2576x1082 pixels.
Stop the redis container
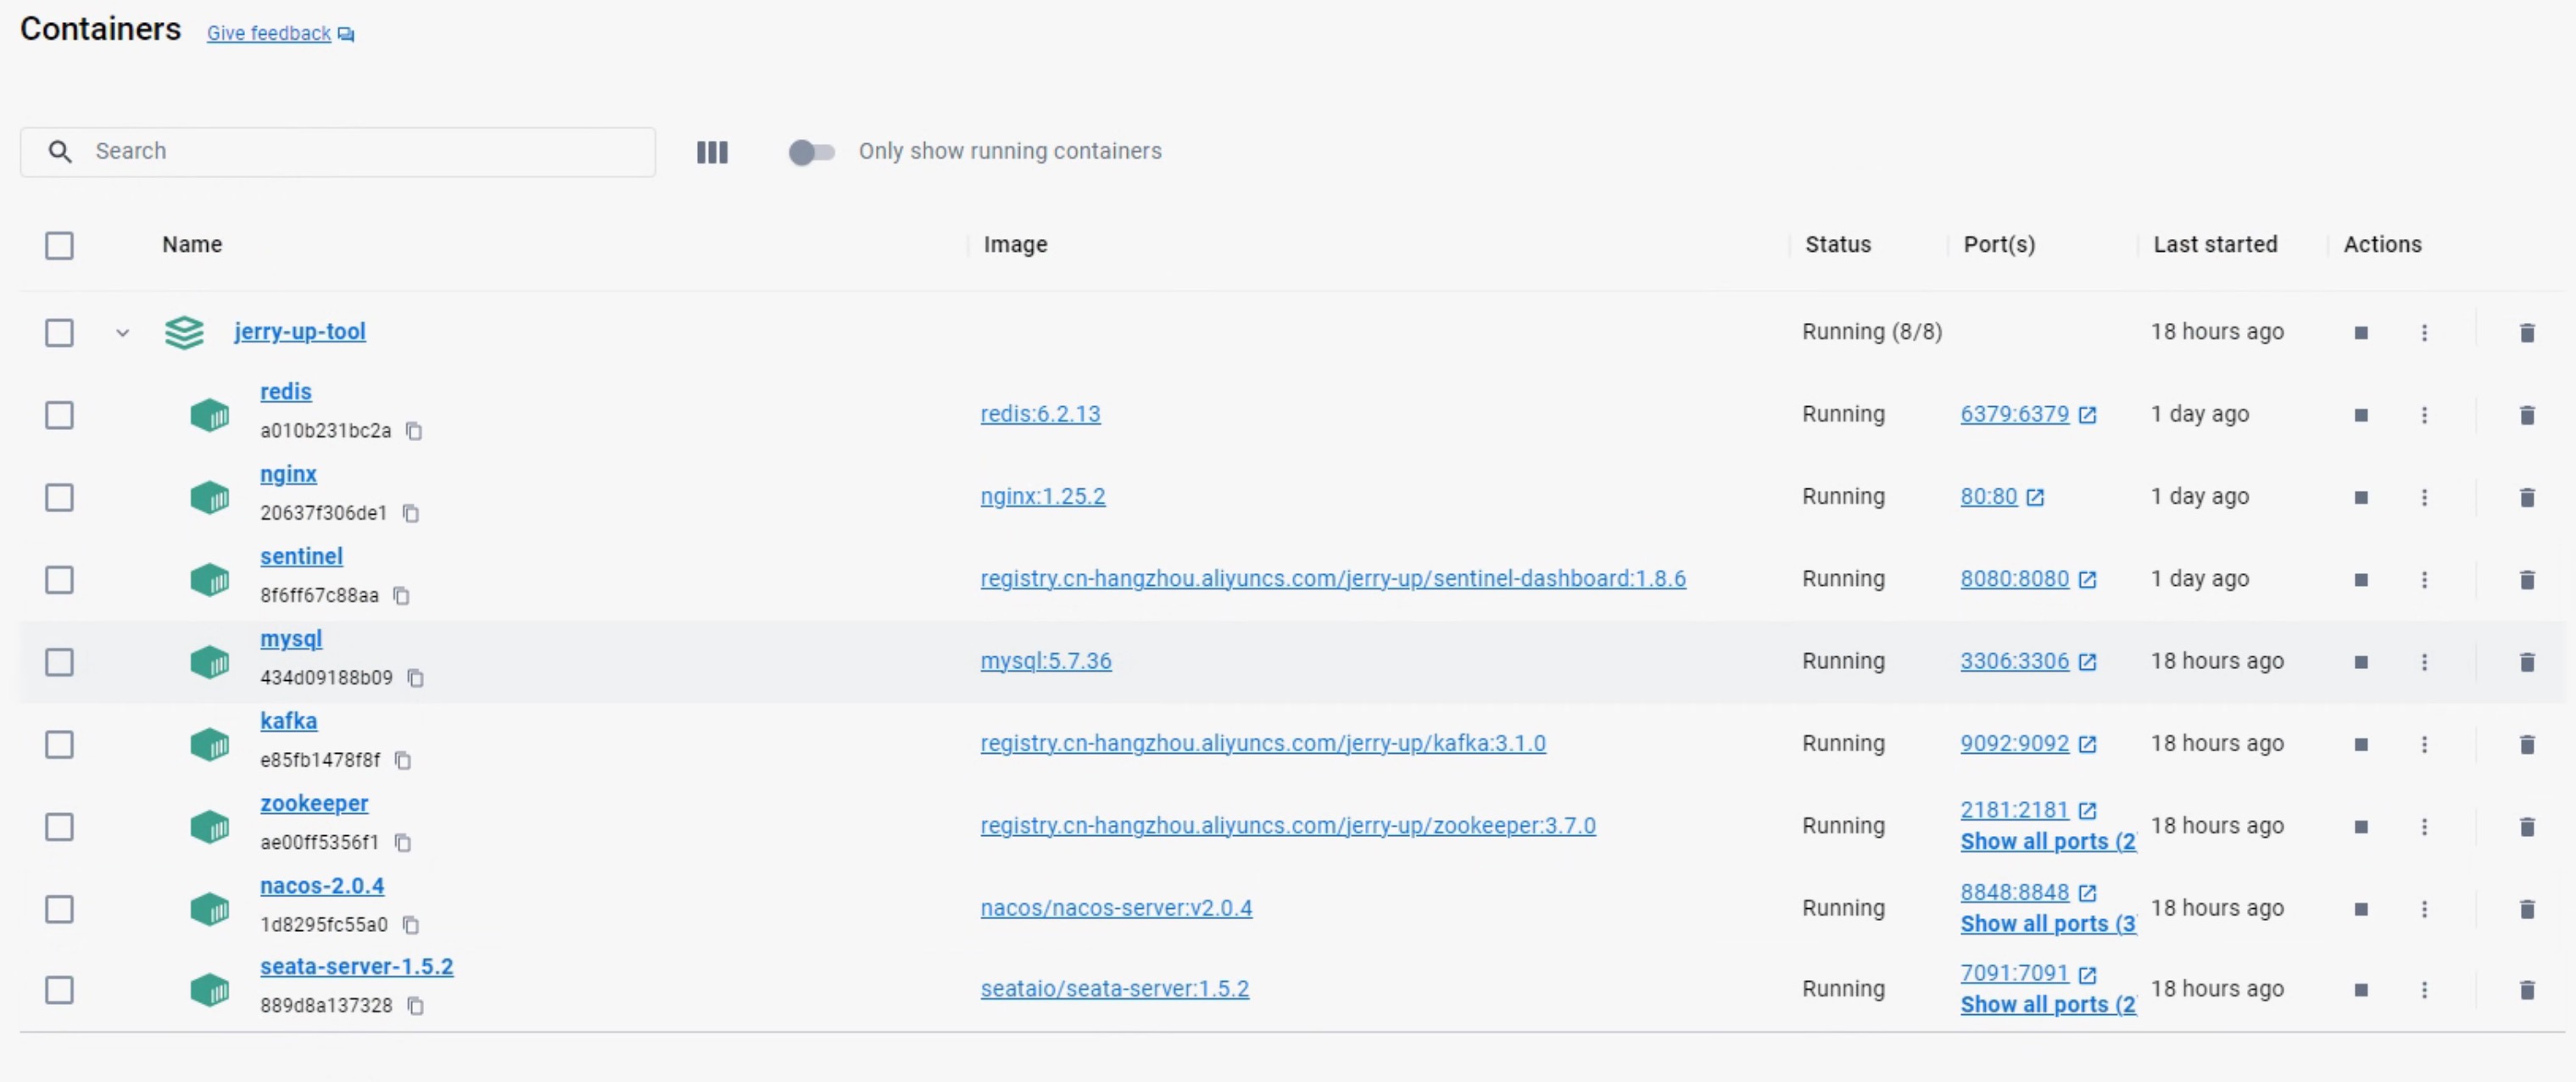[x=2361, y=415]
